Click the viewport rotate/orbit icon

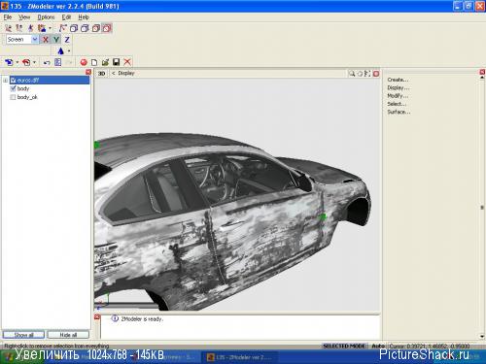[360, 74]
